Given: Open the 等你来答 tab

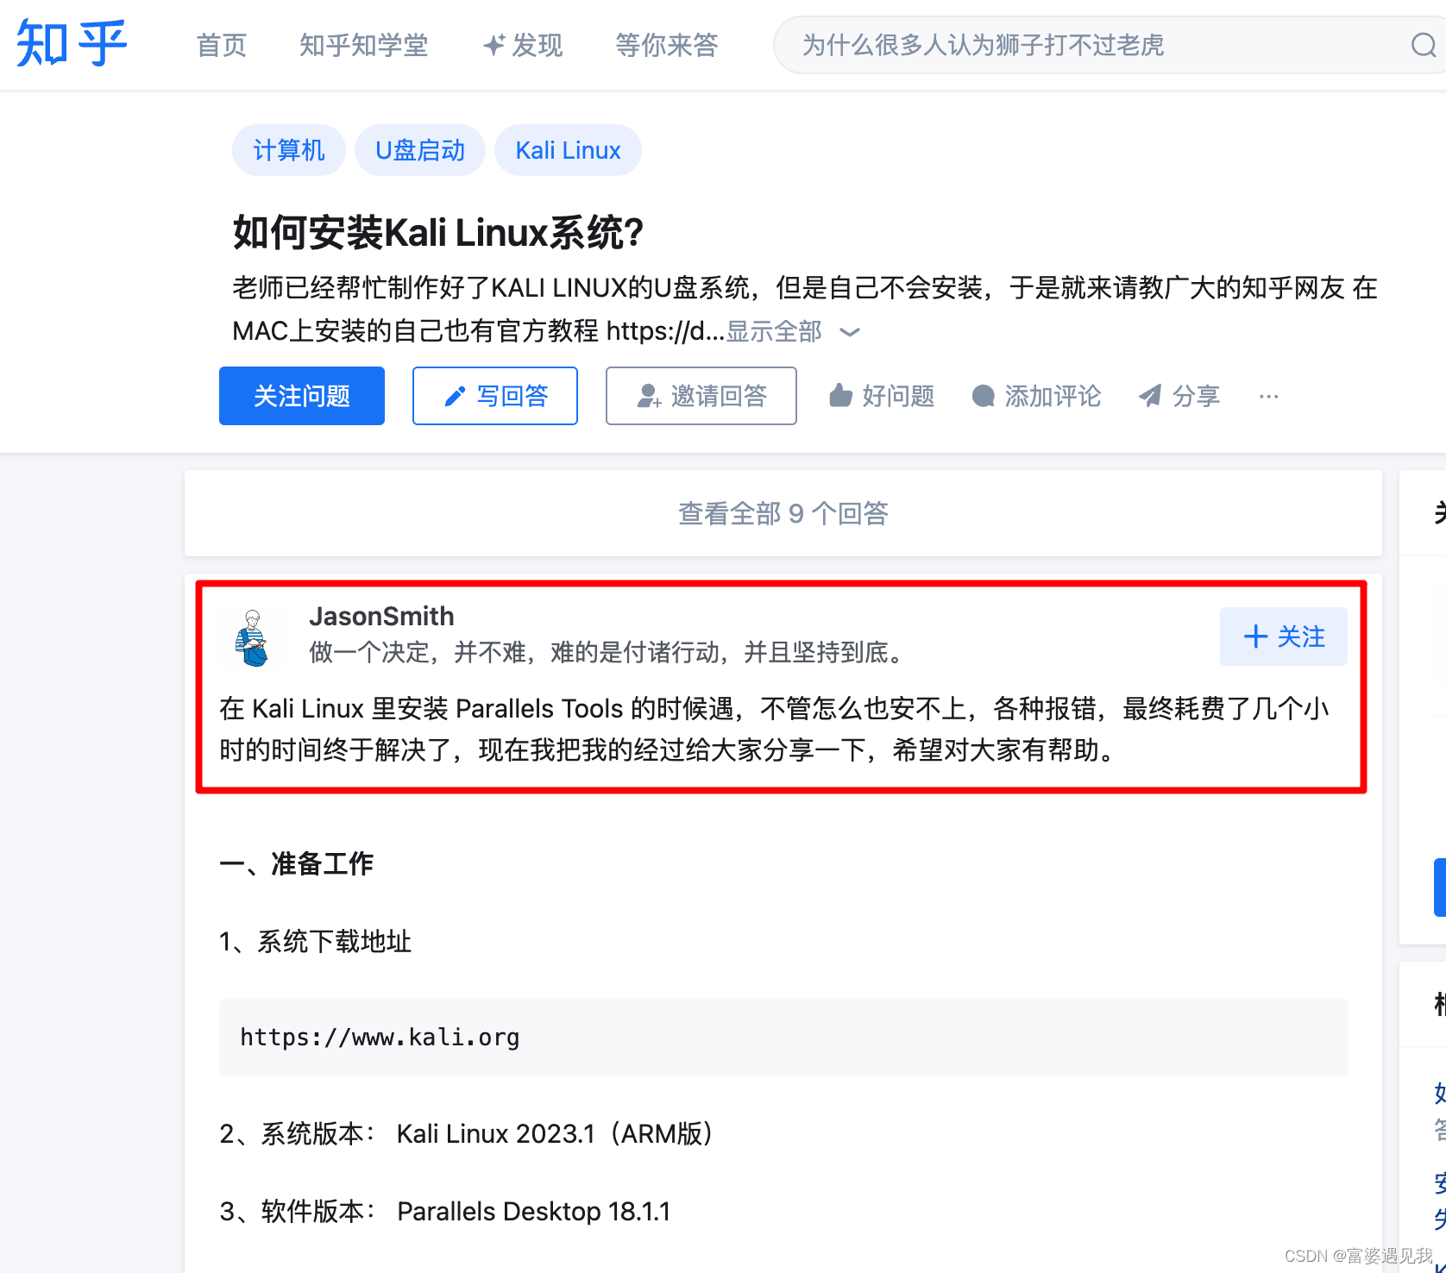Looking at the screenshot, I should (667, 45).
